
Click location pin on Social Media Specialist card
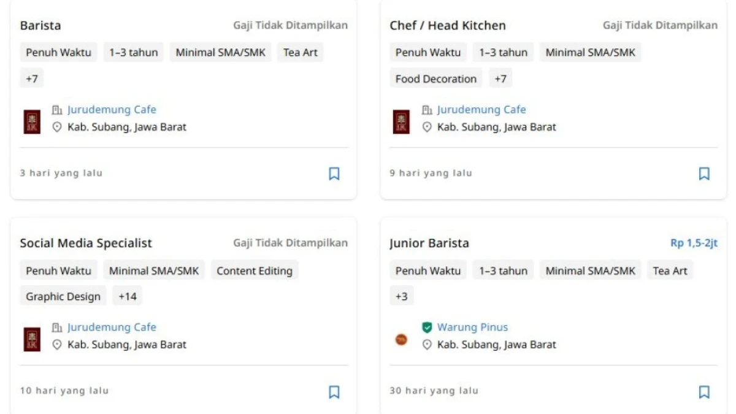pyautogui.click(x=57, y=345)
